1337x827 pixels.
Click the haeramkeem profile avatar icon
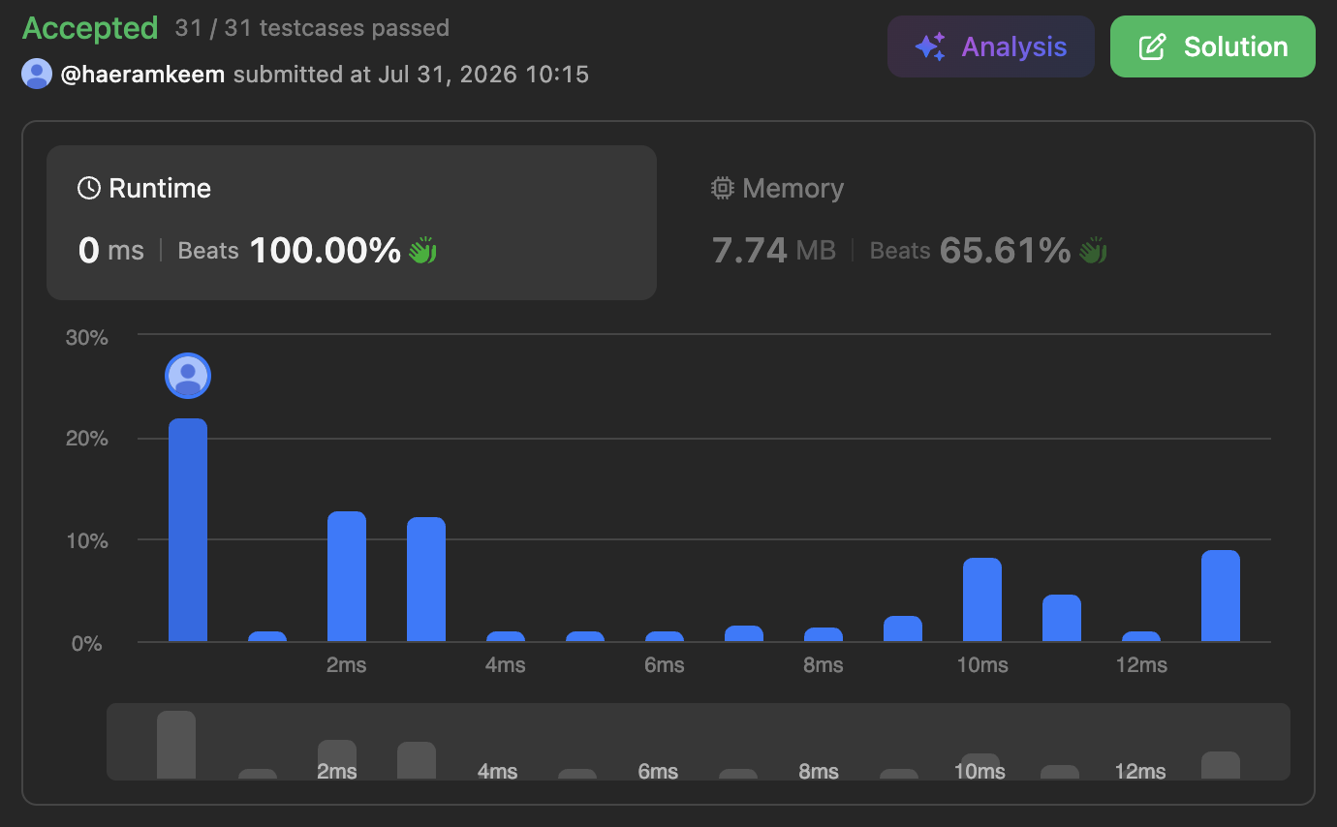click(x=37, y=74)
